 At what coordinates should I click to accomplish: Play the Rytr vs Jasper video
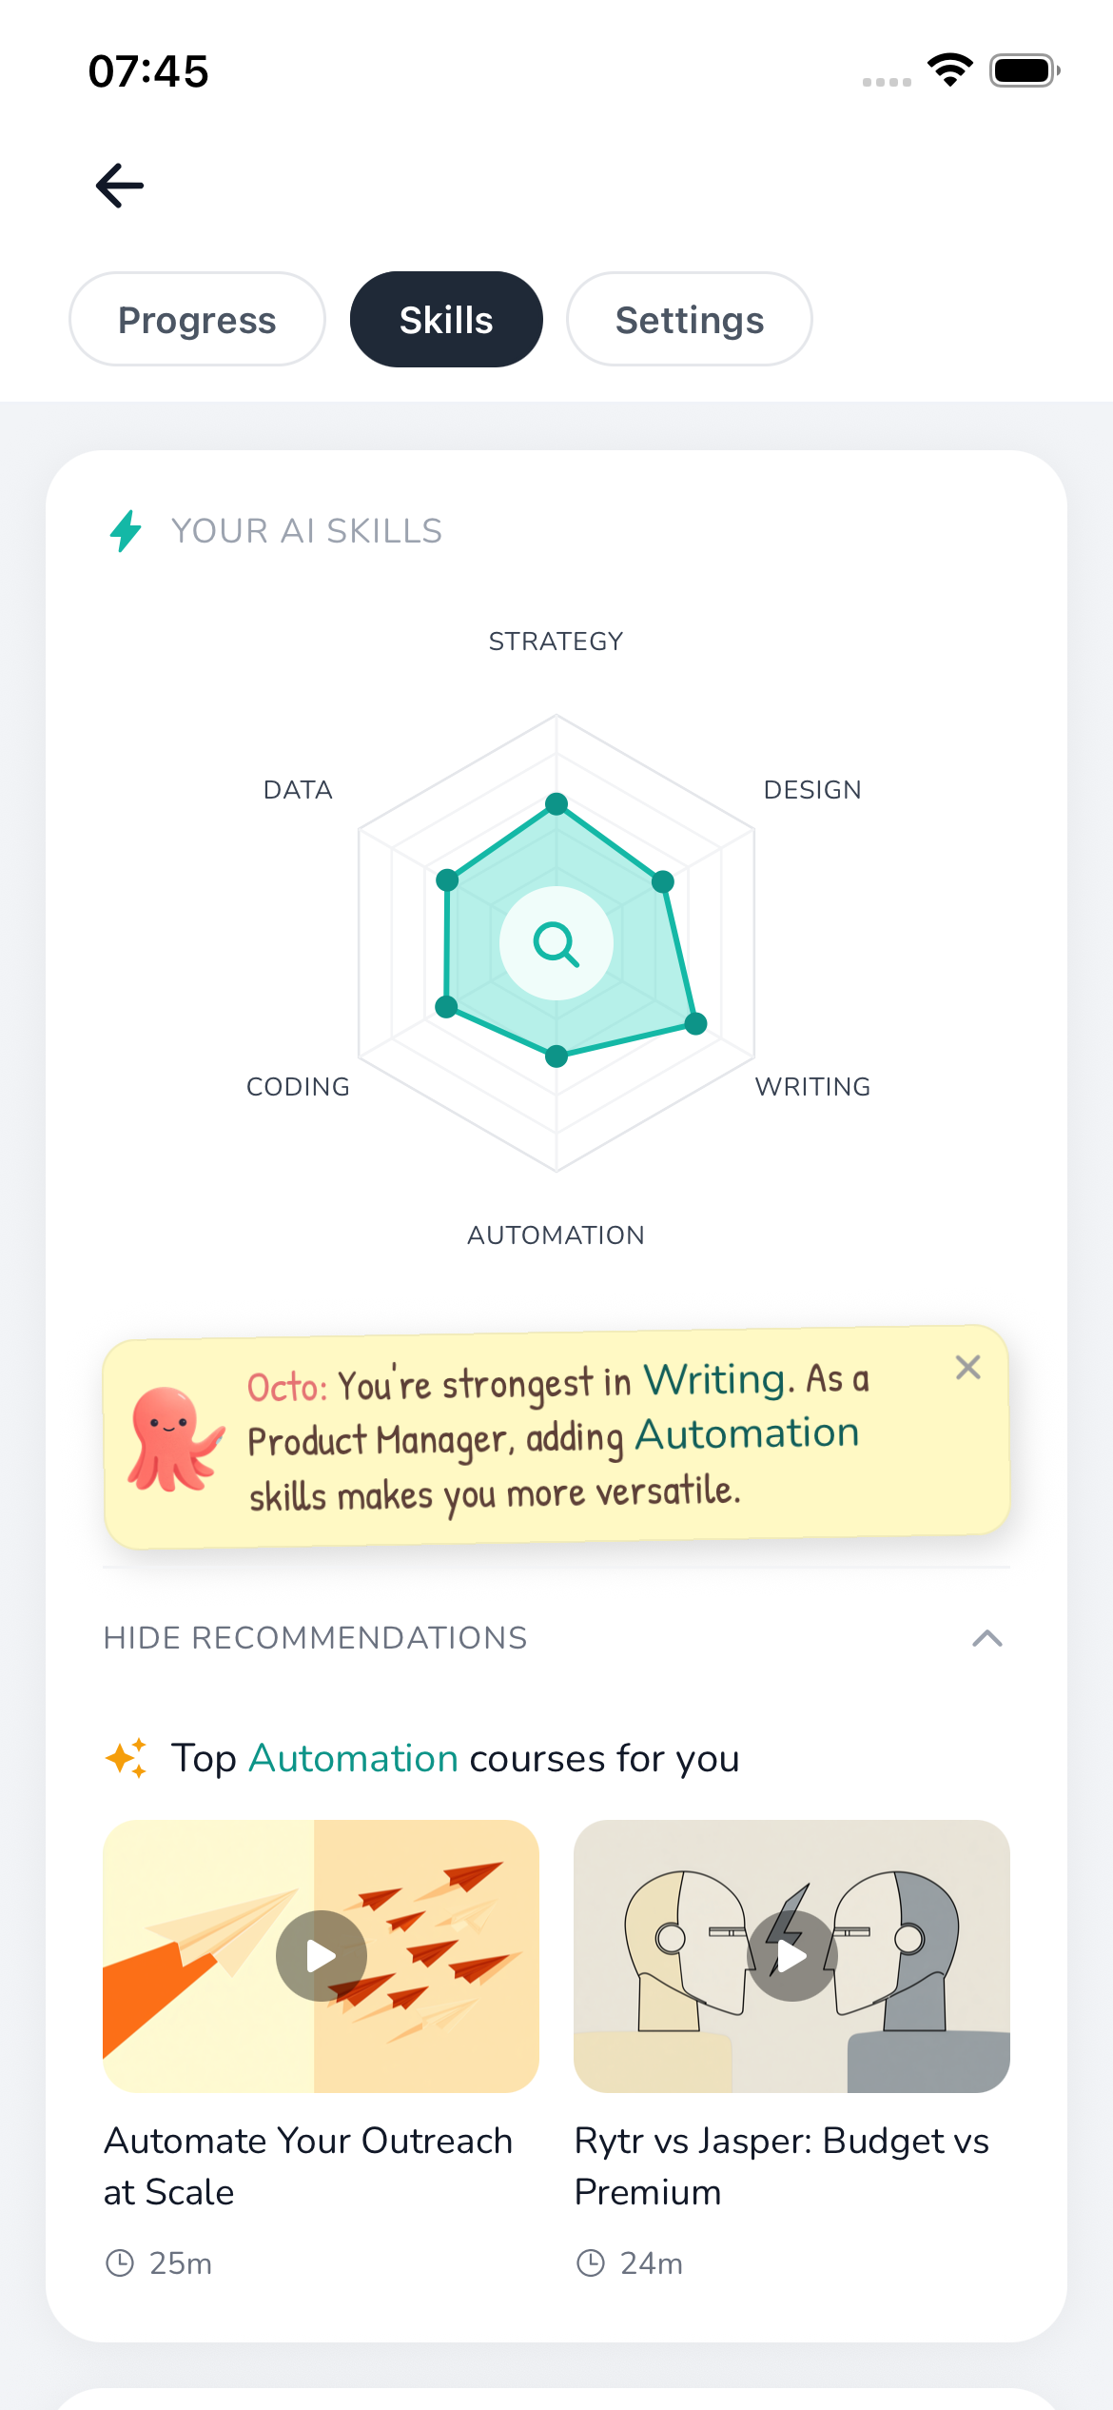click(791, 1956)
